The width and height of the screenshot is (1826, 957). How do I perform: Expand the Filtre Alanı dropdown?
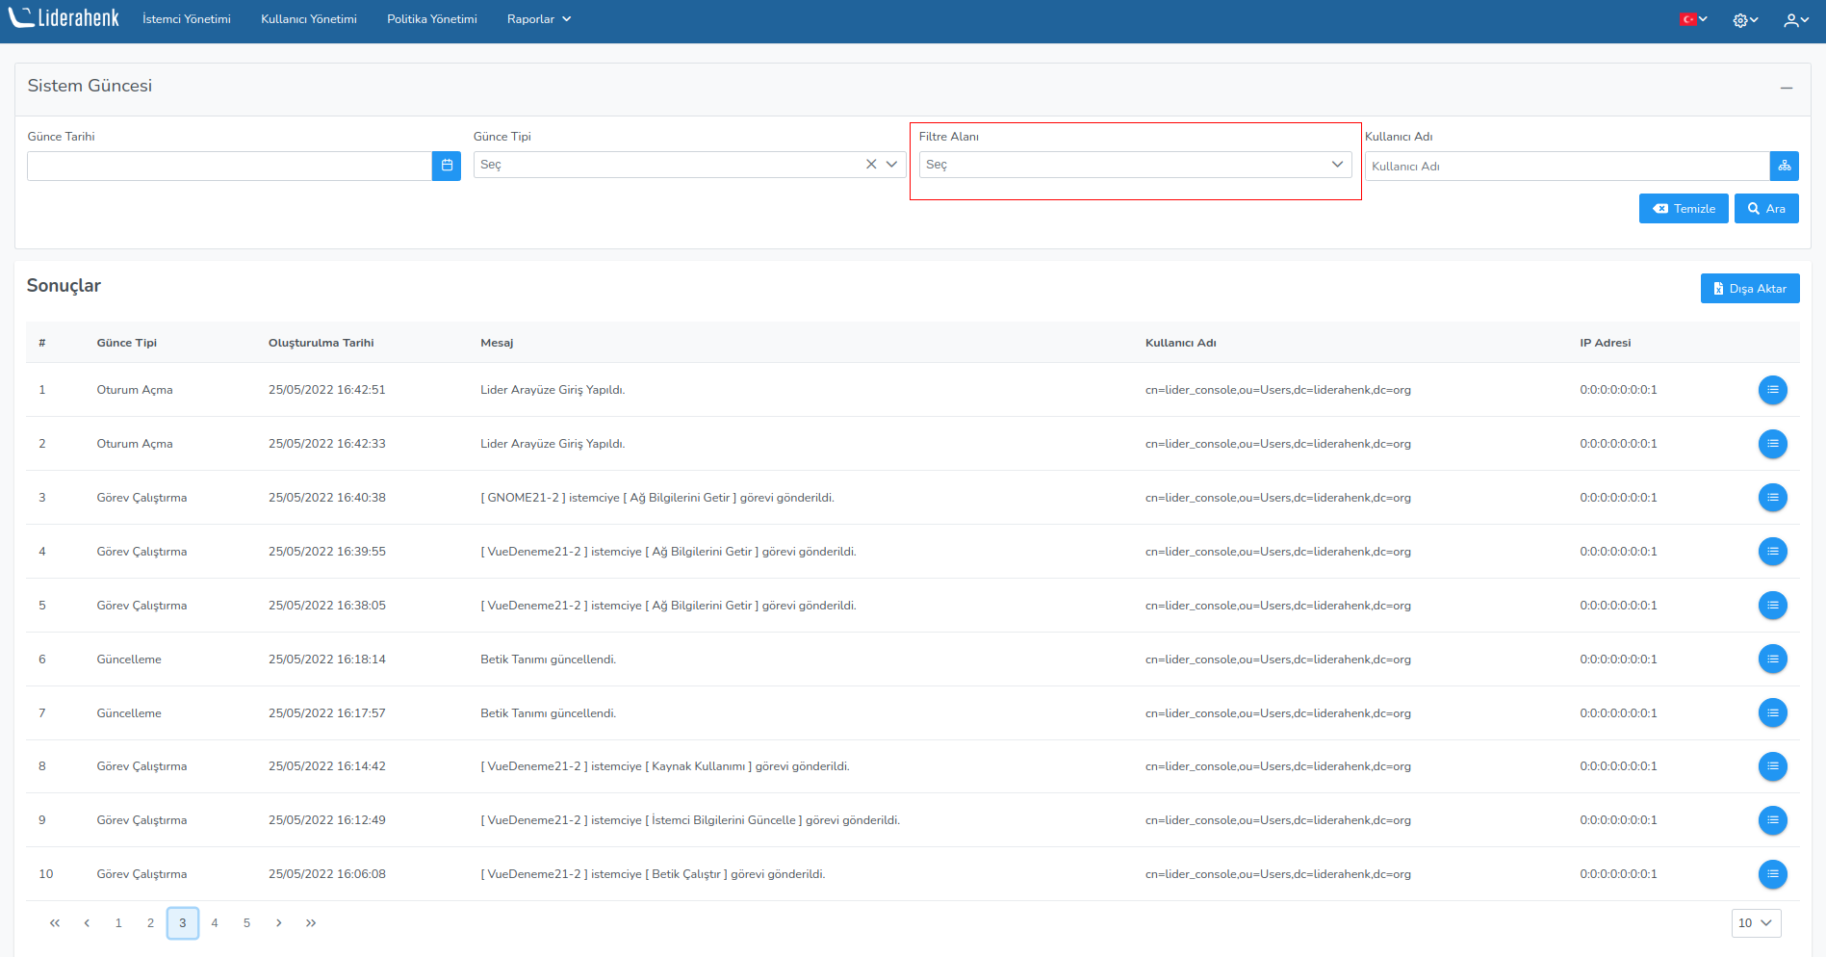coord(1337,165)
